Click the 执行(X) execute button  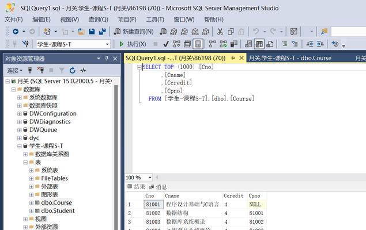coord(133,44)
